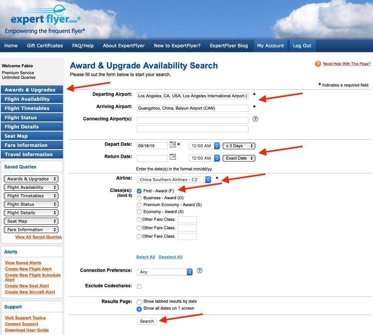Check the second Other Fare Class box
373x335 pixels.
click(x=139, y=228)
